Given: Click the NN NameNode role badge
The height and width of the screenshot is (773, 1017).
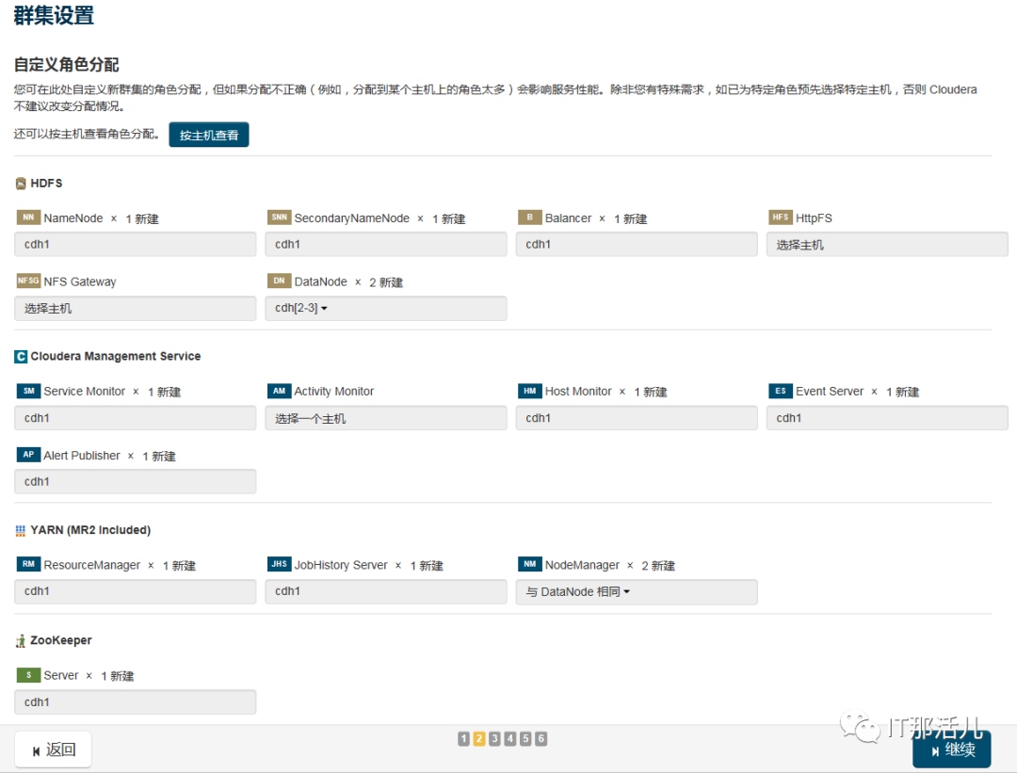Looking at the screenshot, I should [28, 217].
